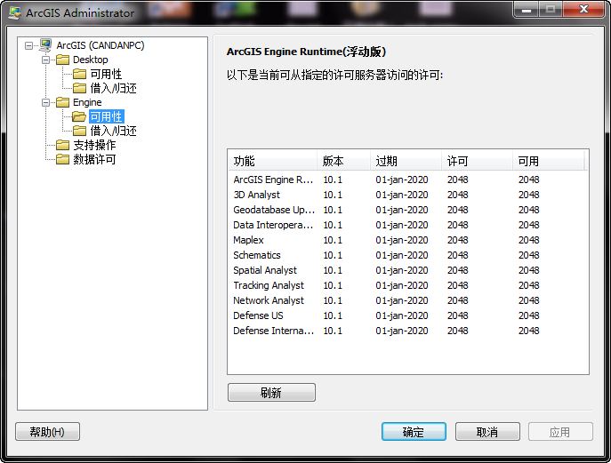
Task: Select 借入/归还 label under Desktop
Action: coord(113,88)
